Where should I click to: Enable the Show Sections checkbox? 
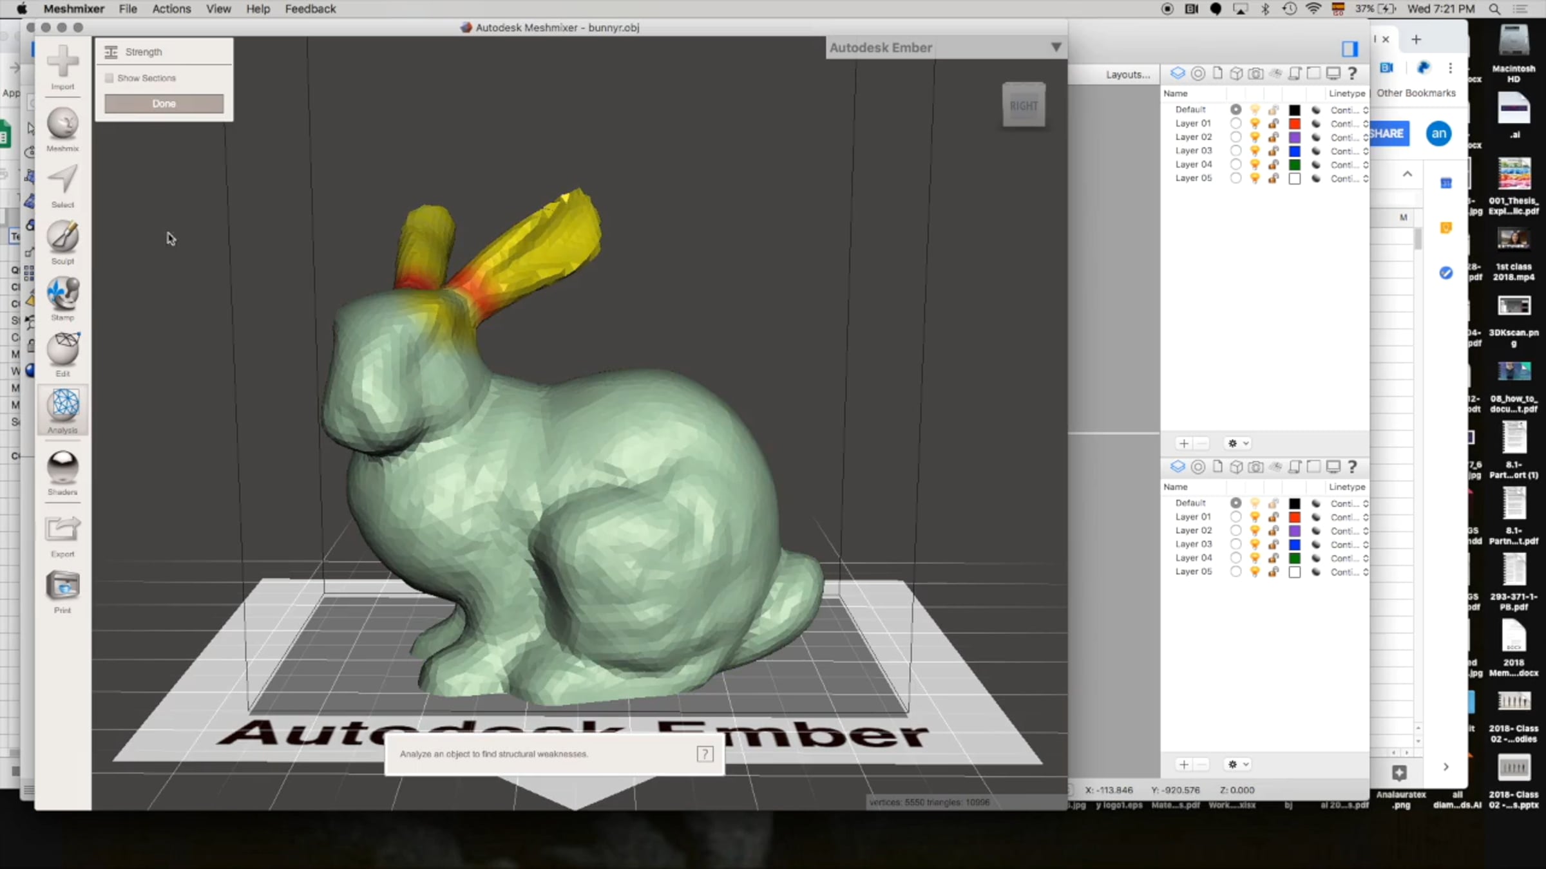click(110, 78)
